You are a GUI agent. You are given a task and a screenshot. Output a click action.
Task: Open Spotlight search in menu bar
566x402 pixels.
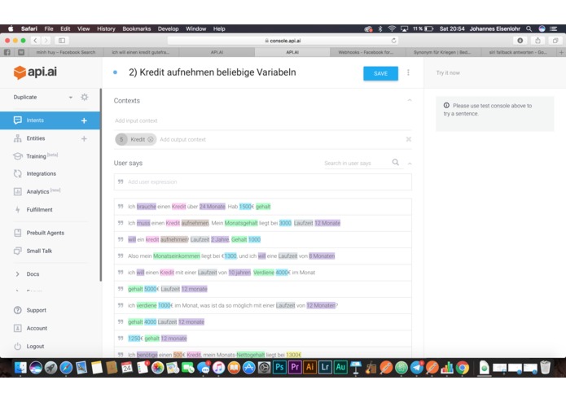pyautogui.click(x=529, y=28)
